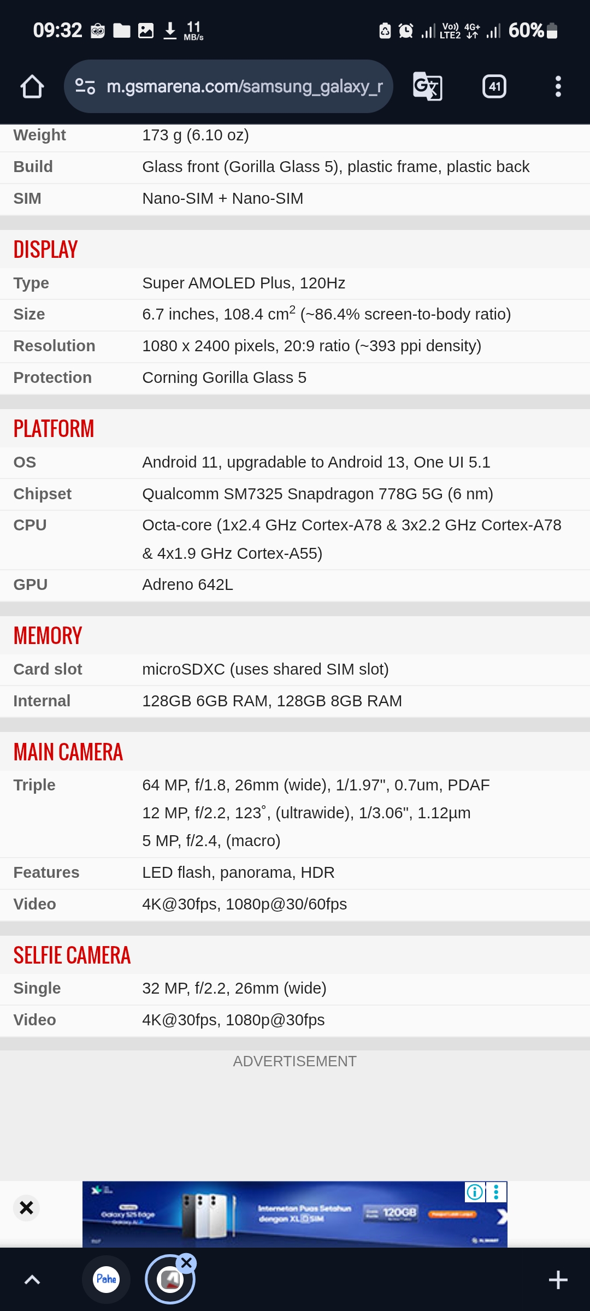
Task: Open site settings icon in address bar
Action: [85, 86]
